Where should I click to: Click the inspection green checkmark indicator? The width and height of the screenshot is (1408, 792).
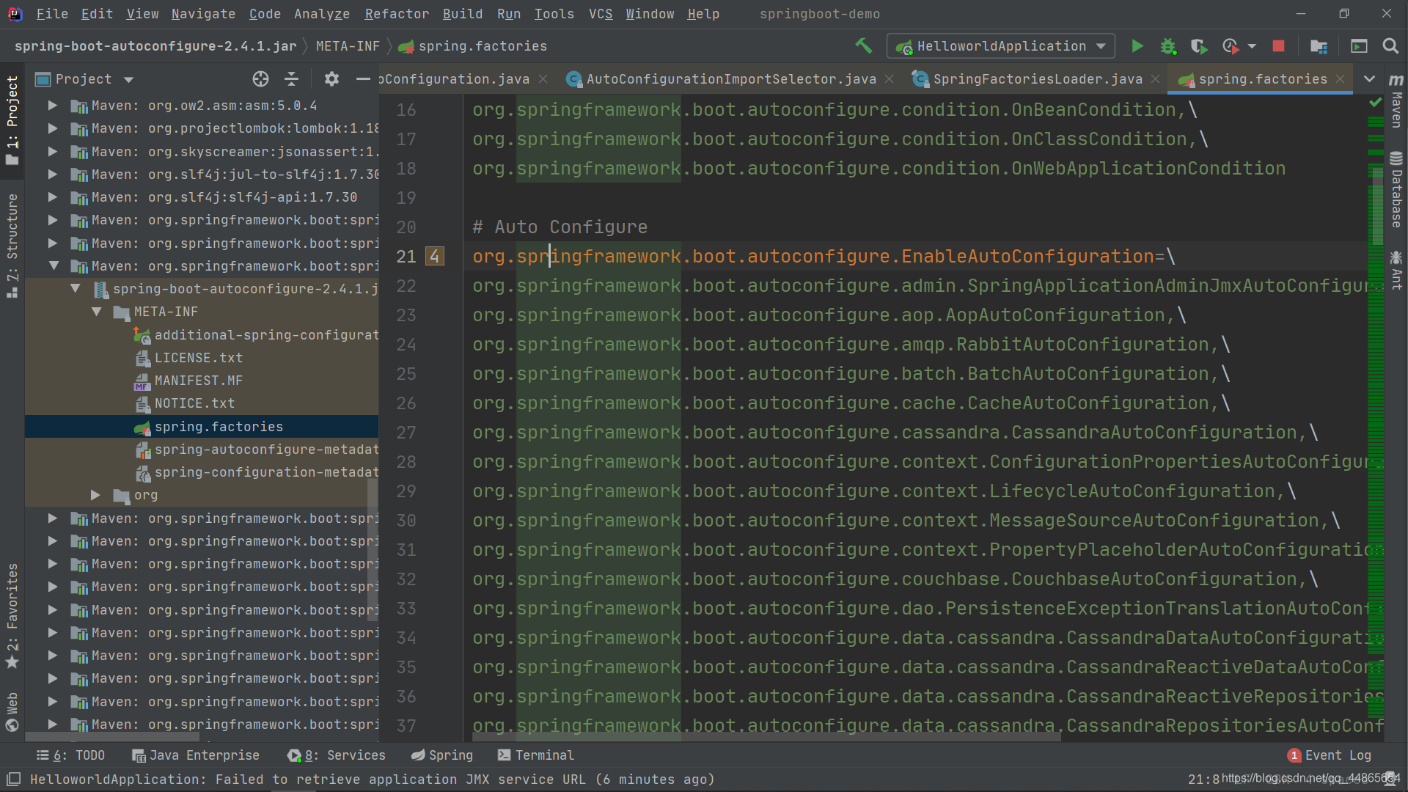coord(1376,103)
